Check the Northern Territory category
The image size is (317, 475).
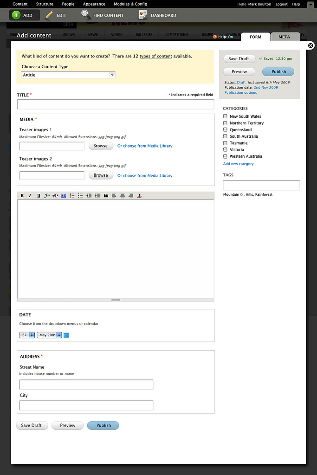coord(225,123)
